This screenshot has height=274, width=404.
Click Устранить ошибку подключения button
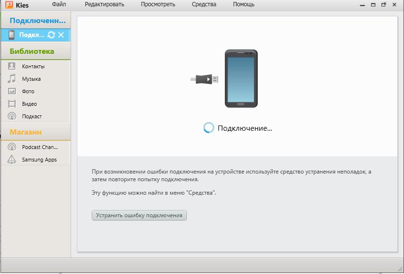tap(139, 215)
